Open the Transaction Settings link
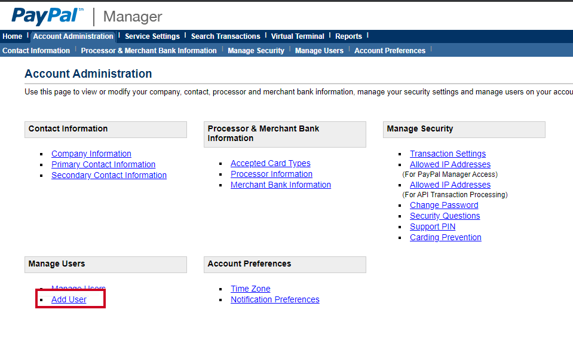This screenshot has width=573, height=343. [x=448, y=154]
